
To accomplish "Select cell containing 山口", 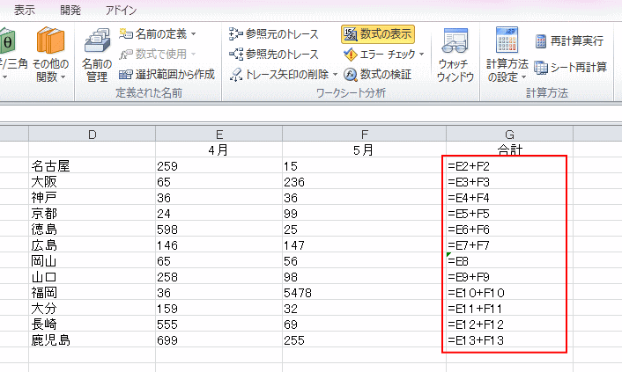I will click(92, 276).
